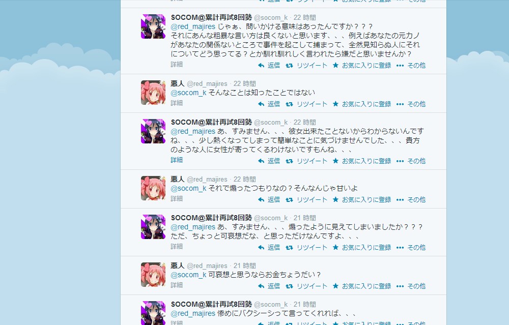The image size is (509, 325).
Task: Open @red_majires mention in first tweet
Action: click(193, 26)
